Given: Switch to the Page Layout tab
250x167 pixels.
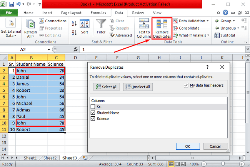Looking at the screenshot, I should (71, 13).
